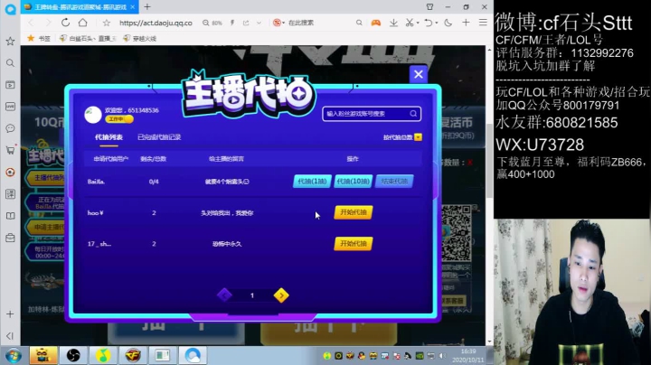
Task: Toggle night mode moon icon
Action: coord(448,23)
